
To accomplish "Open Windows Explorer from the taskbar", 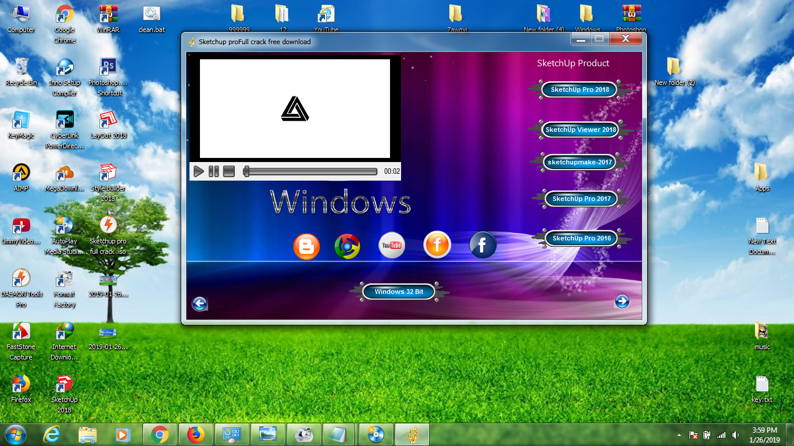I will (x=88, y=434).
